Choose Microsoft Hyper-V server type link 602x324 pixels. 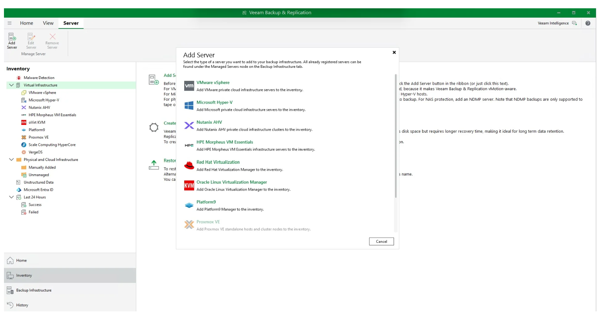(x=214, y=102)
